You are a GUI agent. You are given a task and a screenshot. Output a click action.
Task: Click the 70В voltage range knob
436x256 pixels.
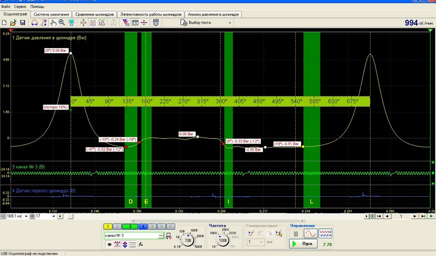[188, 241]
